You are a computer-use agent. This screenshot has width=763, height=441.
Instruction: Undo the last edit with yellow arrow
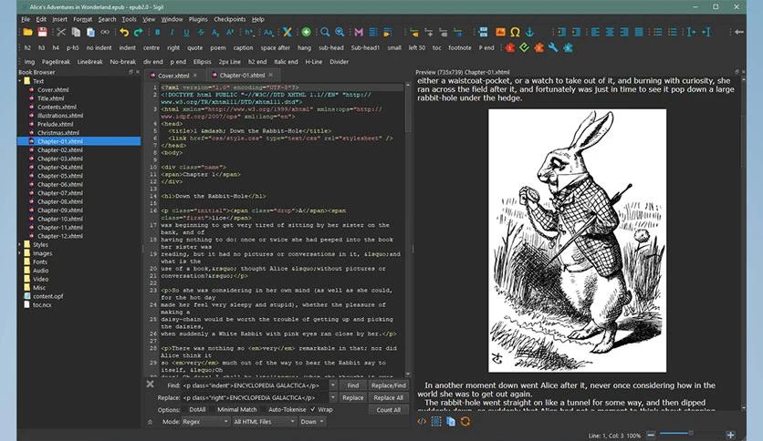[x=124, y=32]
